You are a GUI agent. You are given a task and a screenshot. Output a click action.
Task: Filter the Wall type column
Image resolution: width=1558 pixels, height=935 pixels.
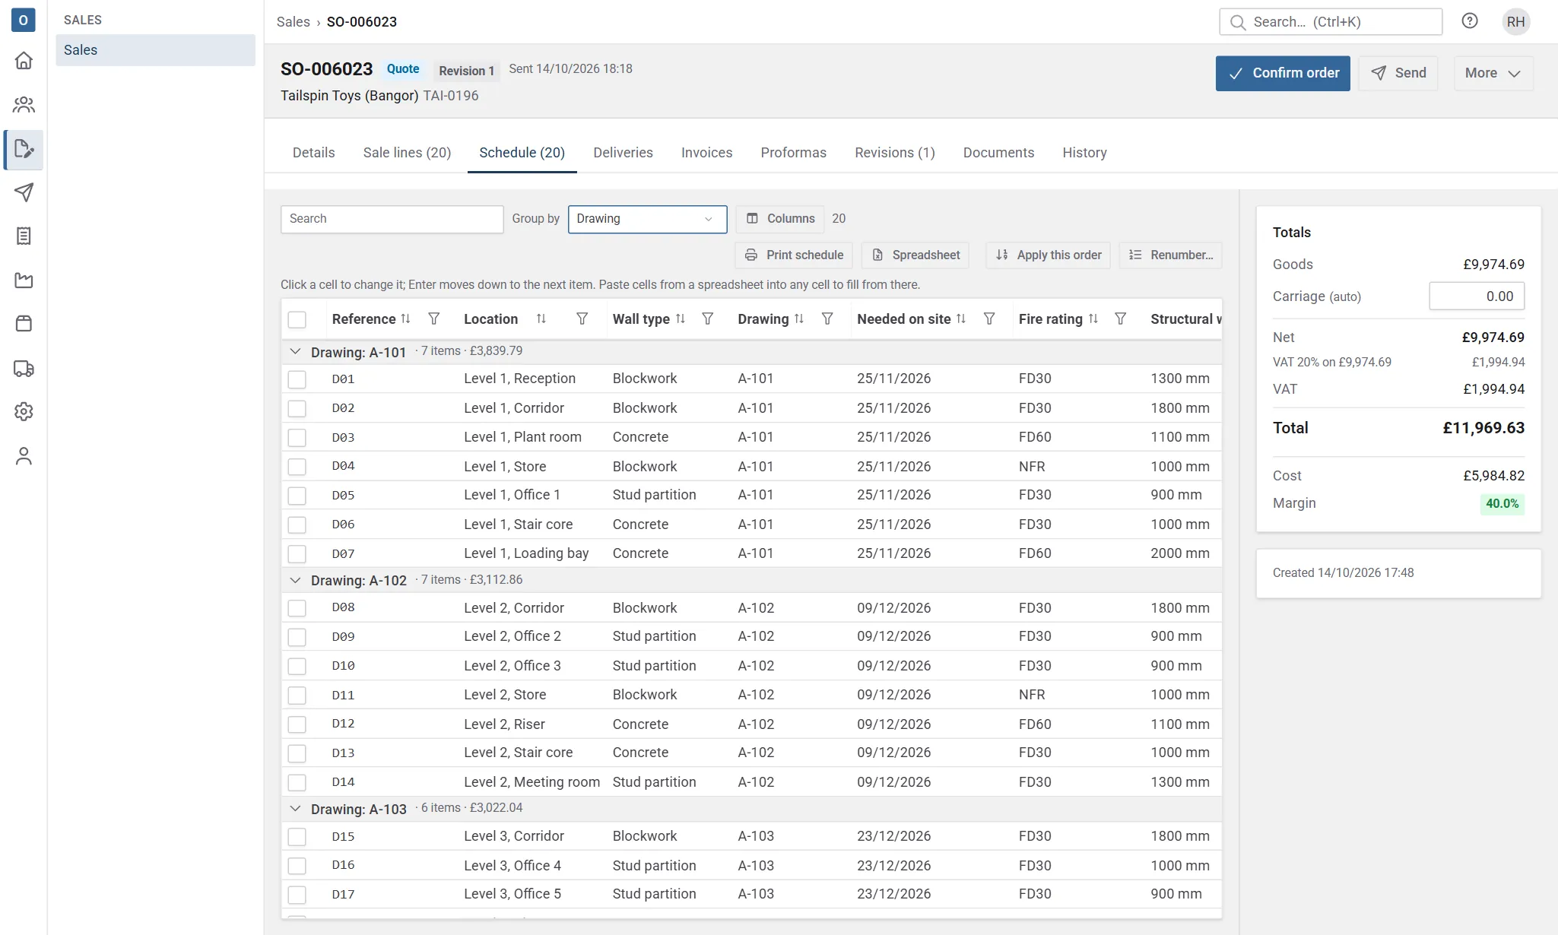point(707,319)
